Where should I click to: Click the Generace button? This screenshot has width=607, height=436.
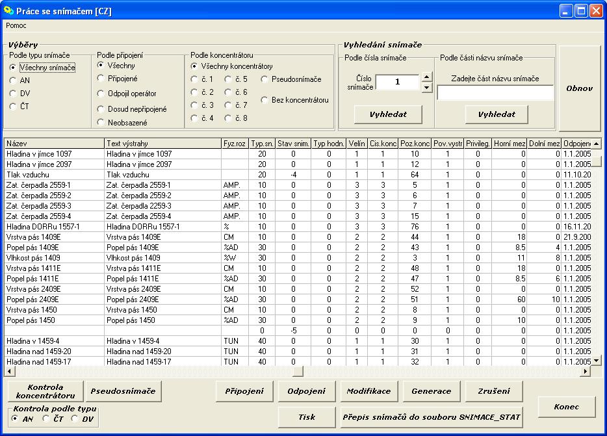432,391
